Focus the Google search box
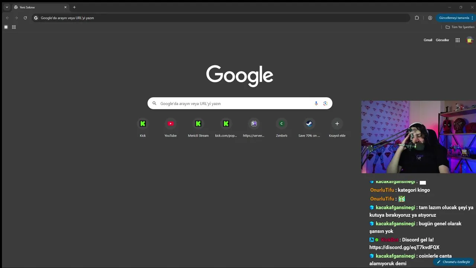Image resolution: width=476 pixels, height=268 pixels. point(240,103)
